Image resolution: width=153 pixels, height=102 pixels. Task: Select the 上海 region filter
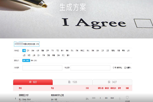coord(34,55)
